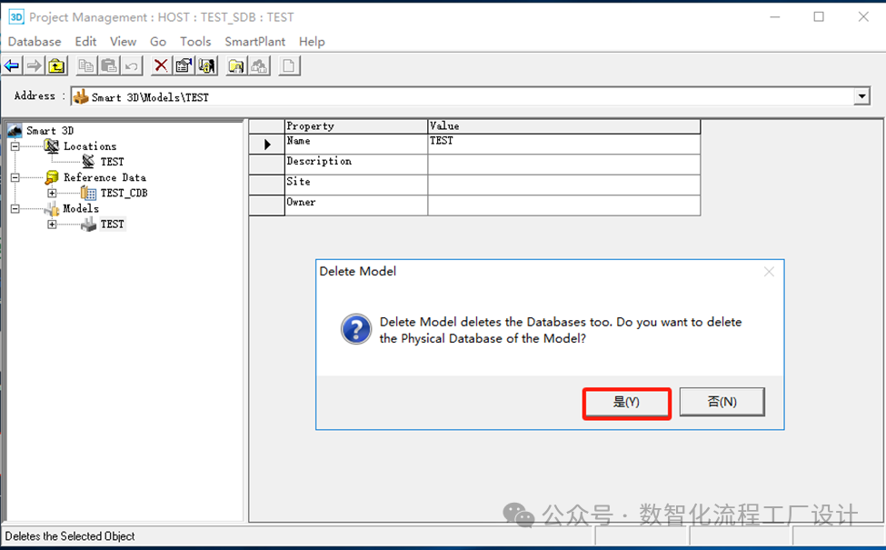Click the Back arrow toolbar icon
Image resolution: width=886 pixels, height=550 pixels.
pyautogui.click(x=12, y=66)
